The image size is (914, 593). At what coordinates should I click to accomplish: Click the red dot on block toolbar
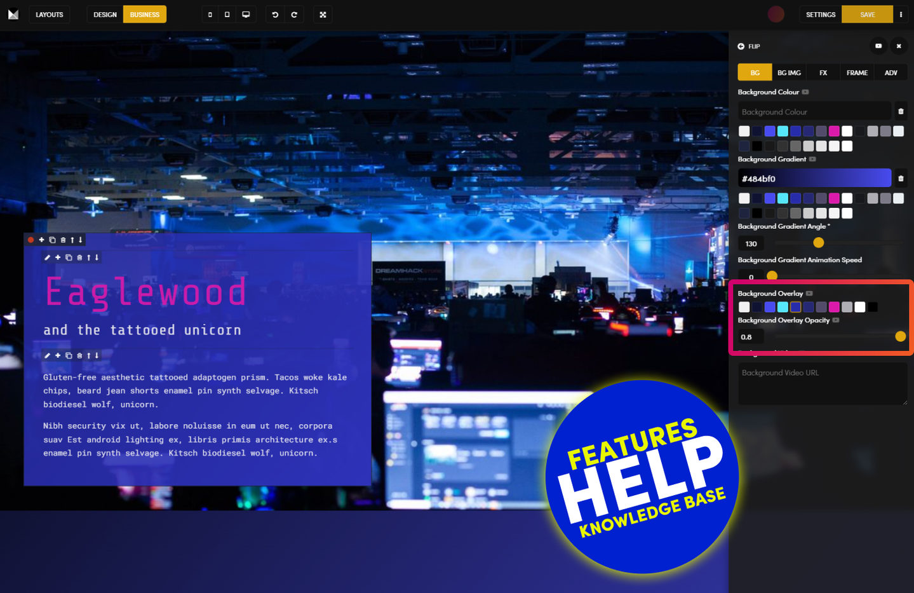30,240
